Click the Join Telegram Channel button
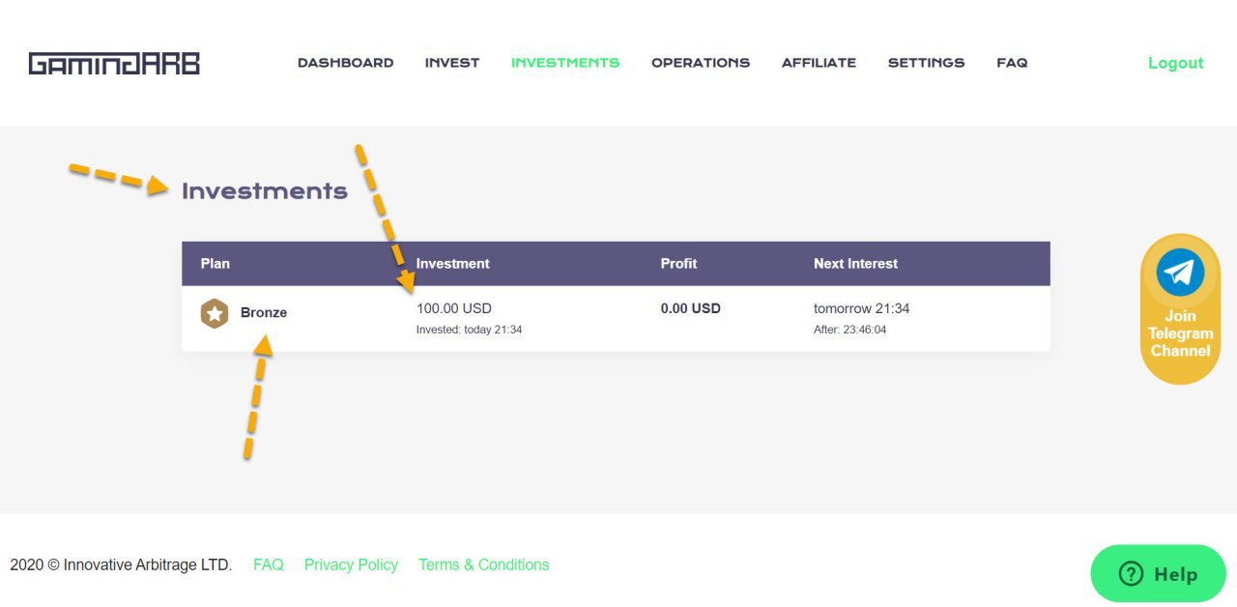The image size is (1237, 607). tap(1180, 309)
